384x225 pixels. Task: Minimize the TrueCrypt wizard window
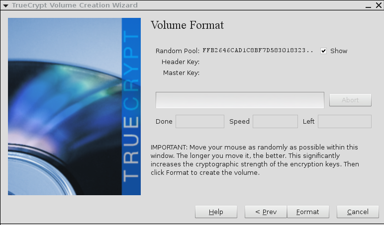pyautogui.click(x=367, y=5)
